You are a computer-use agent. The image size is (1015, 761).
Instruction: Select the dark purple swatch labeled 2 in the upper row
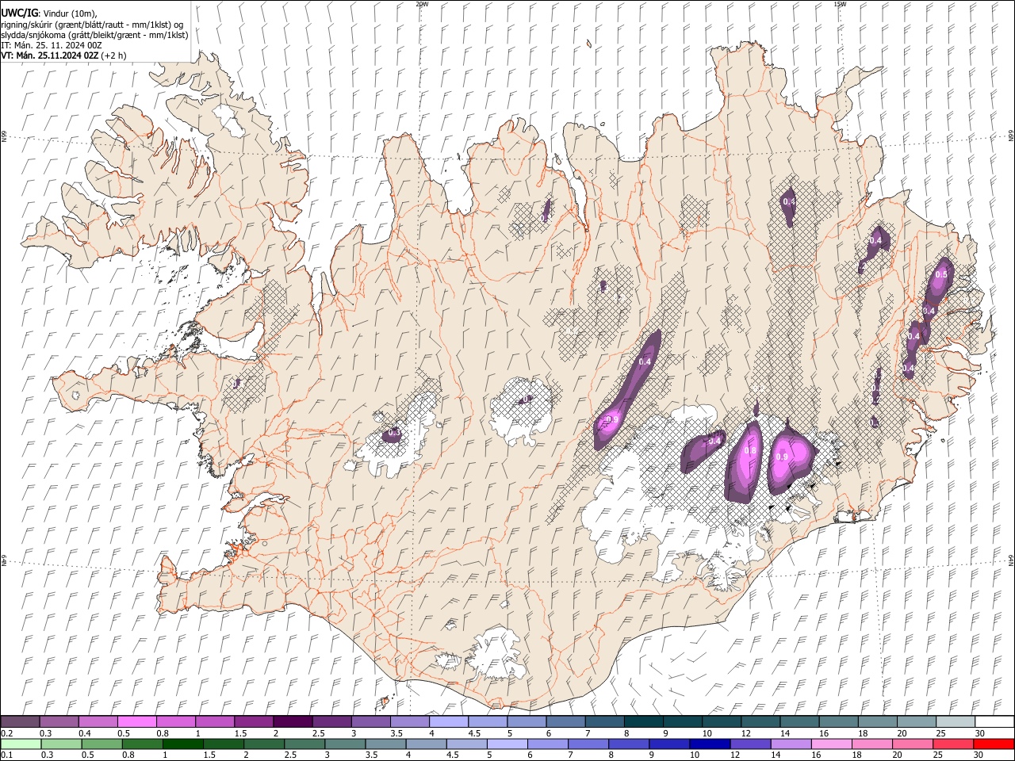pos(292,721)
